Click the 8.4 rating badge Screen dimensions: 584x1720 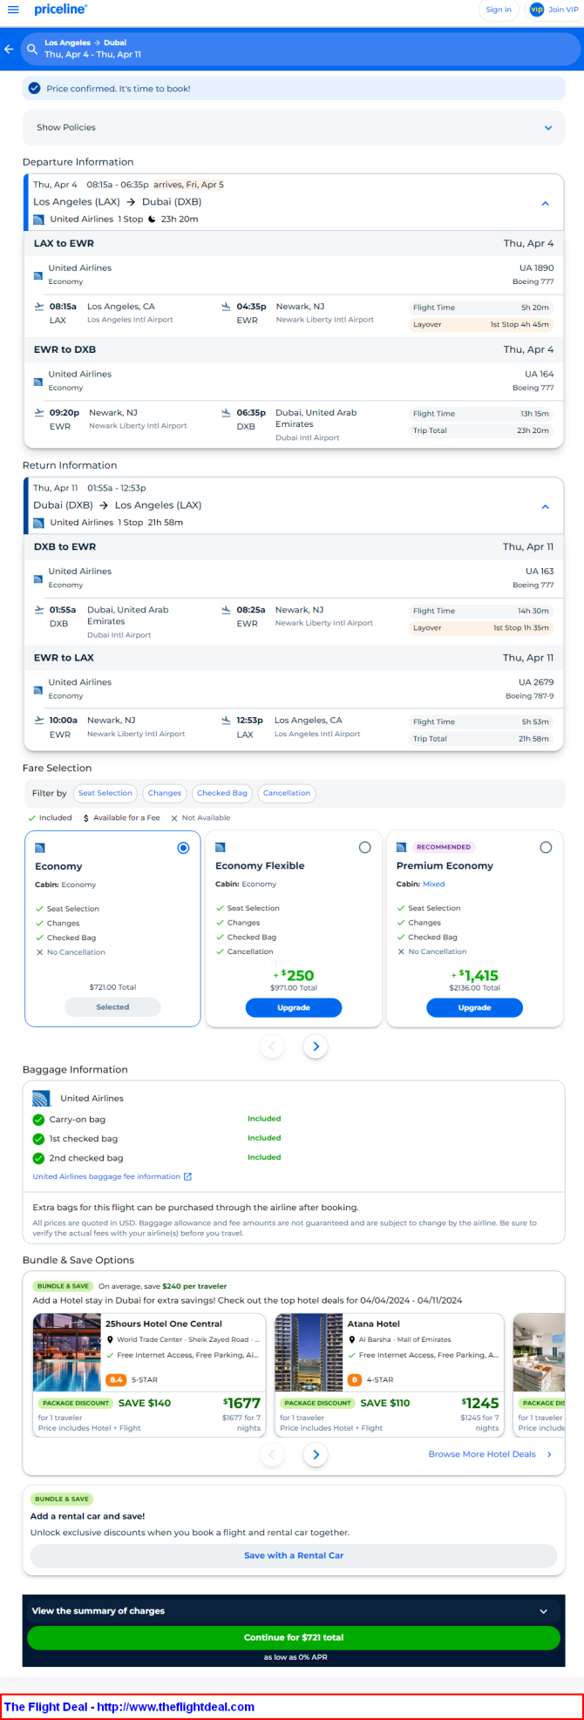116,1380
